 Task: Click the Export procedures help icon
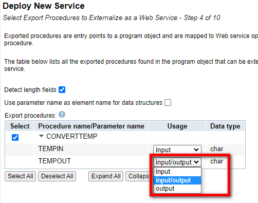point(62,115)
